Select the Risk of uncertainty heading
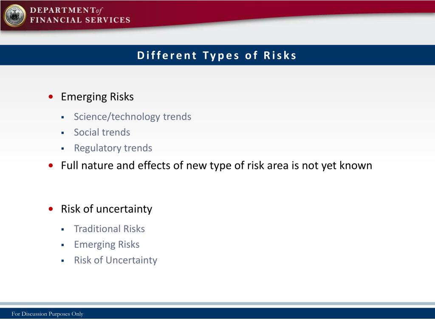 [107, 209]
